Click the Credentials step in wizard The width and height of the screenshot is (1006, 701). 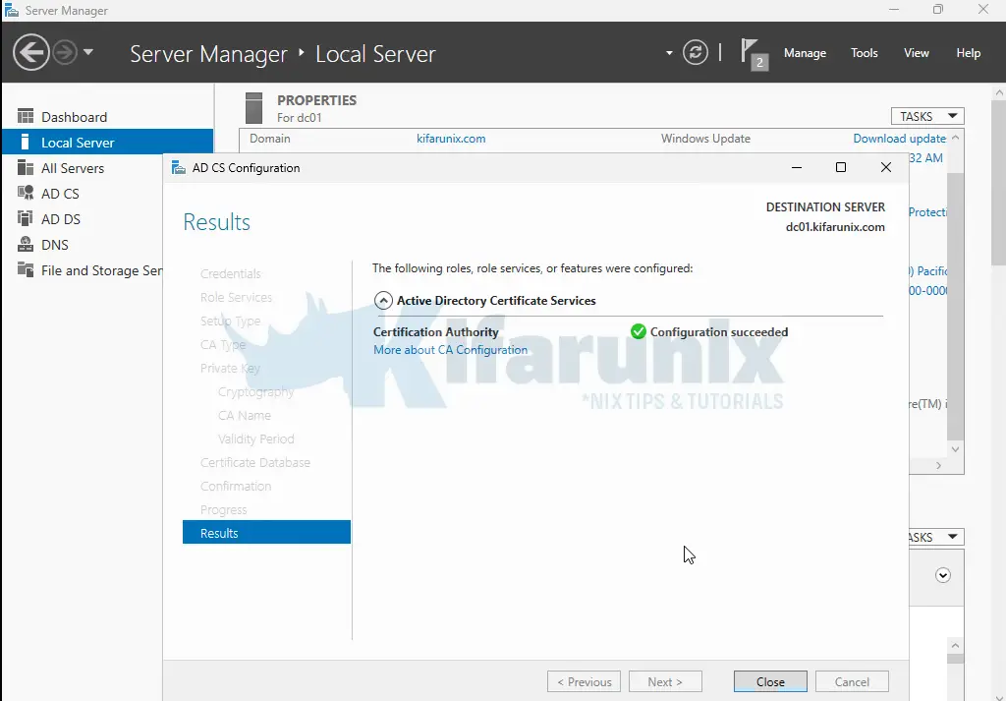(230, 273)
